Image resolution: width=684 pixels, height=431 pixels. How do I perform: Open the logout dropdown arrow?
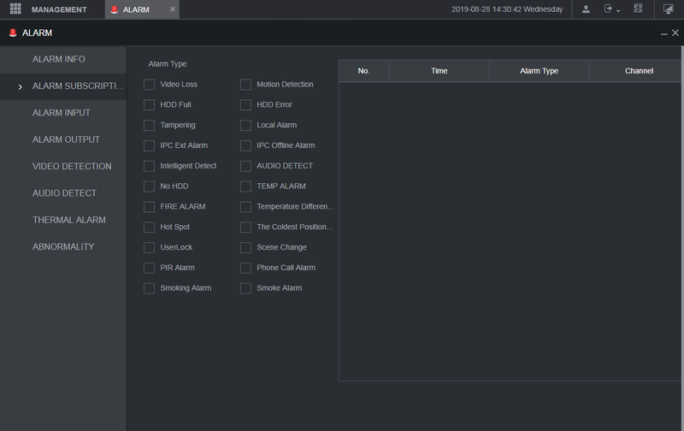pyautogui.click(x=618, y=11)
